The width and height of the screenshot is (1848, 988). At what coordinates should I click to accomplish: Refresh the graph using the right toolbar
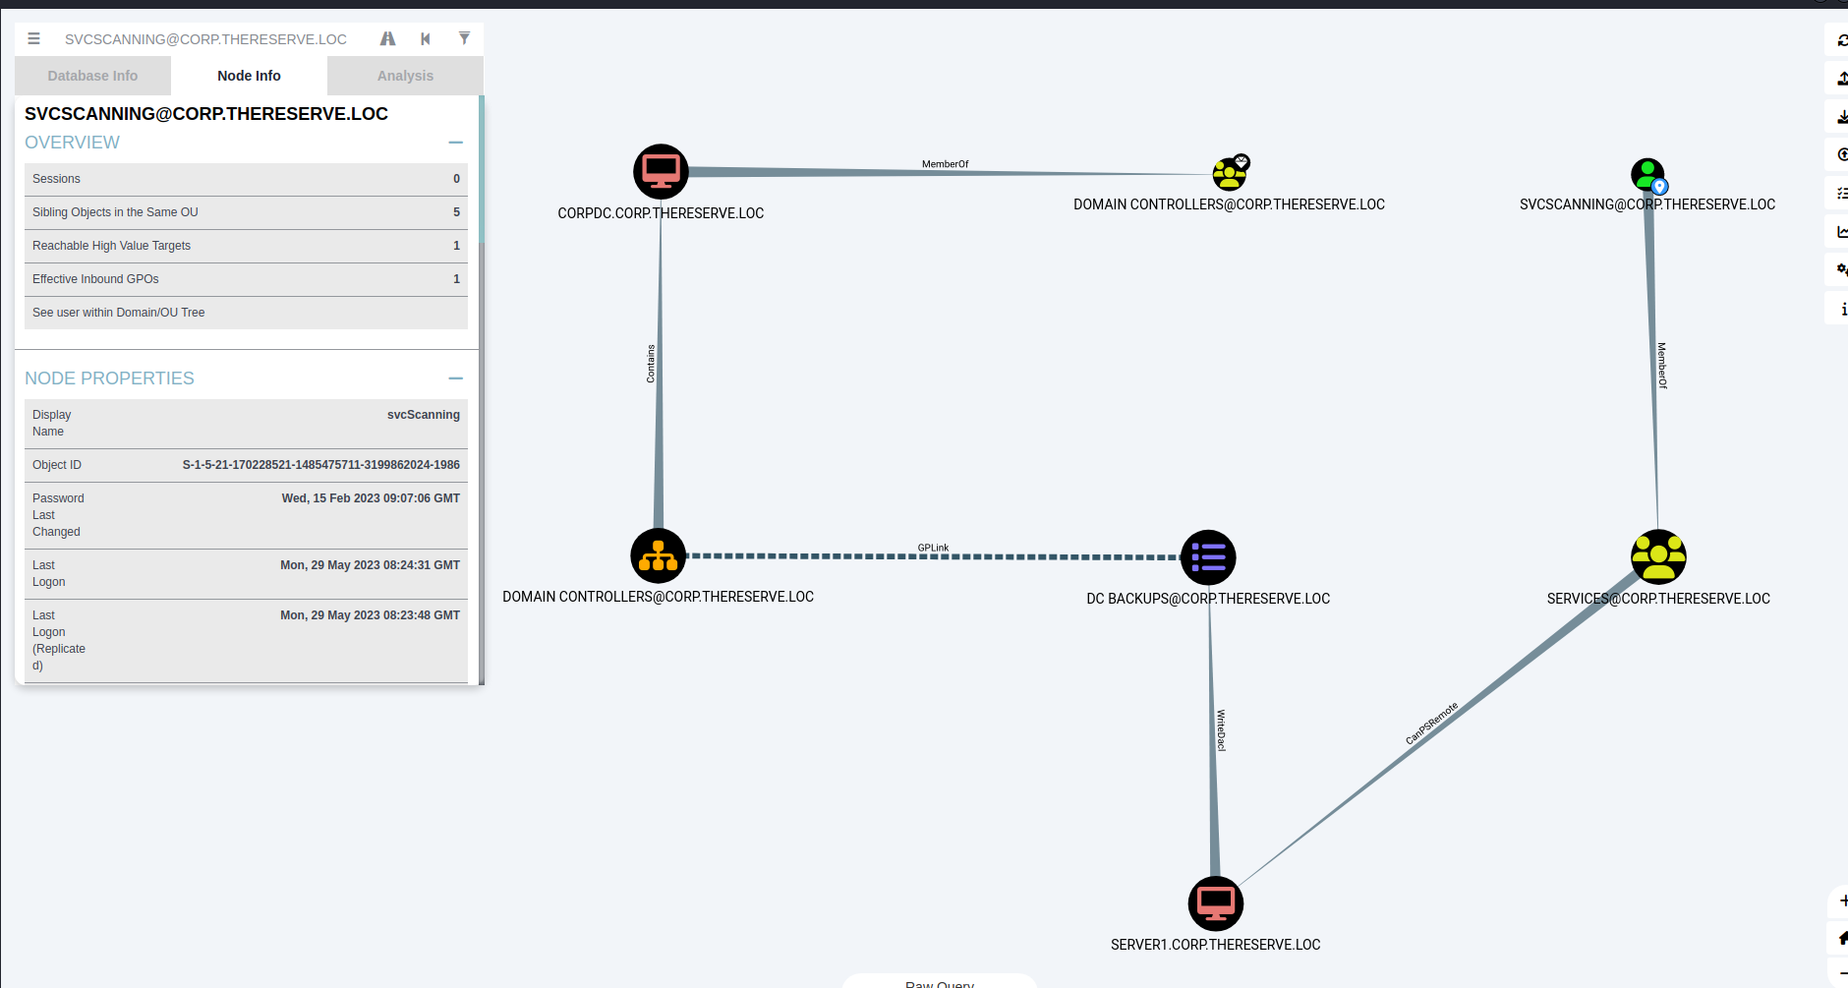point(1842,40)
